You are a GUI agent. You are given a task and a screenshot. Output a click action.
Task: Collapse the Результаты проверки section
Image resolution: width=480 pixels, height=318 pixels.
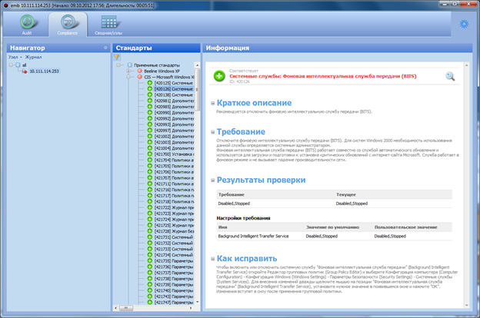[x=211, y=180]
